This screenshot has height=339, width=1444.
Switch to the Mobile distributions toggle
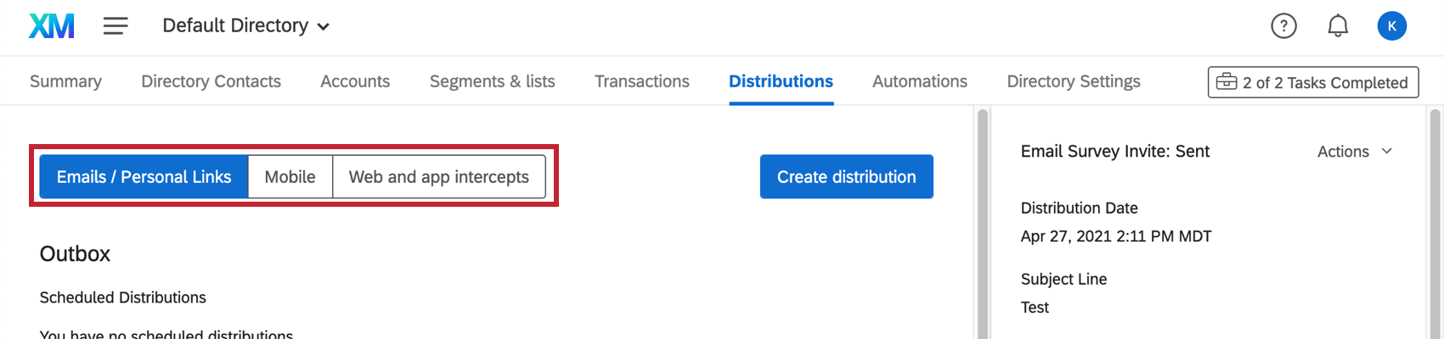[290, 176]
